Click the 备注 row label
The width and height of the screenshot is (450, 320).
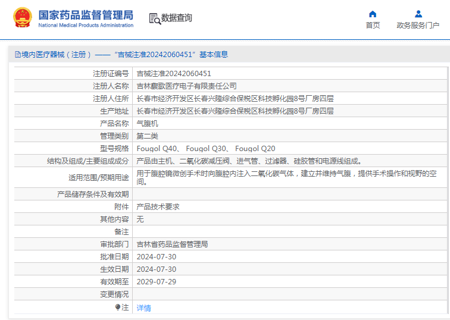pyautogui.click(x=121, y=232)
